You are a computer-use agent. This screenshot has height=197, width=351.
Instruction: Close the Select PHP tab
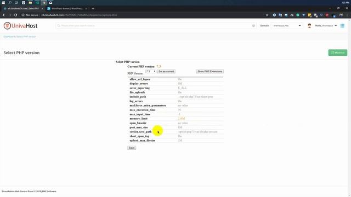click(42, 9)
